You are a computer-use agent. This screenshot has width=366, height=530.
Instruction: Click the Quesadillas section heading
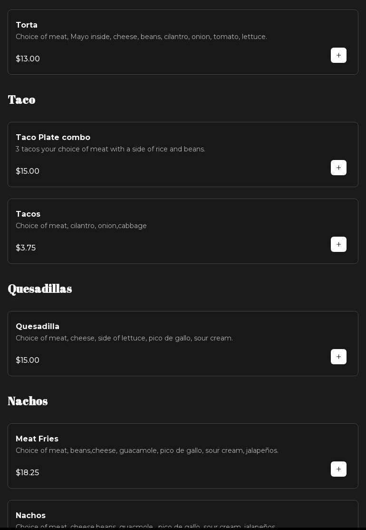click(40, 289)
